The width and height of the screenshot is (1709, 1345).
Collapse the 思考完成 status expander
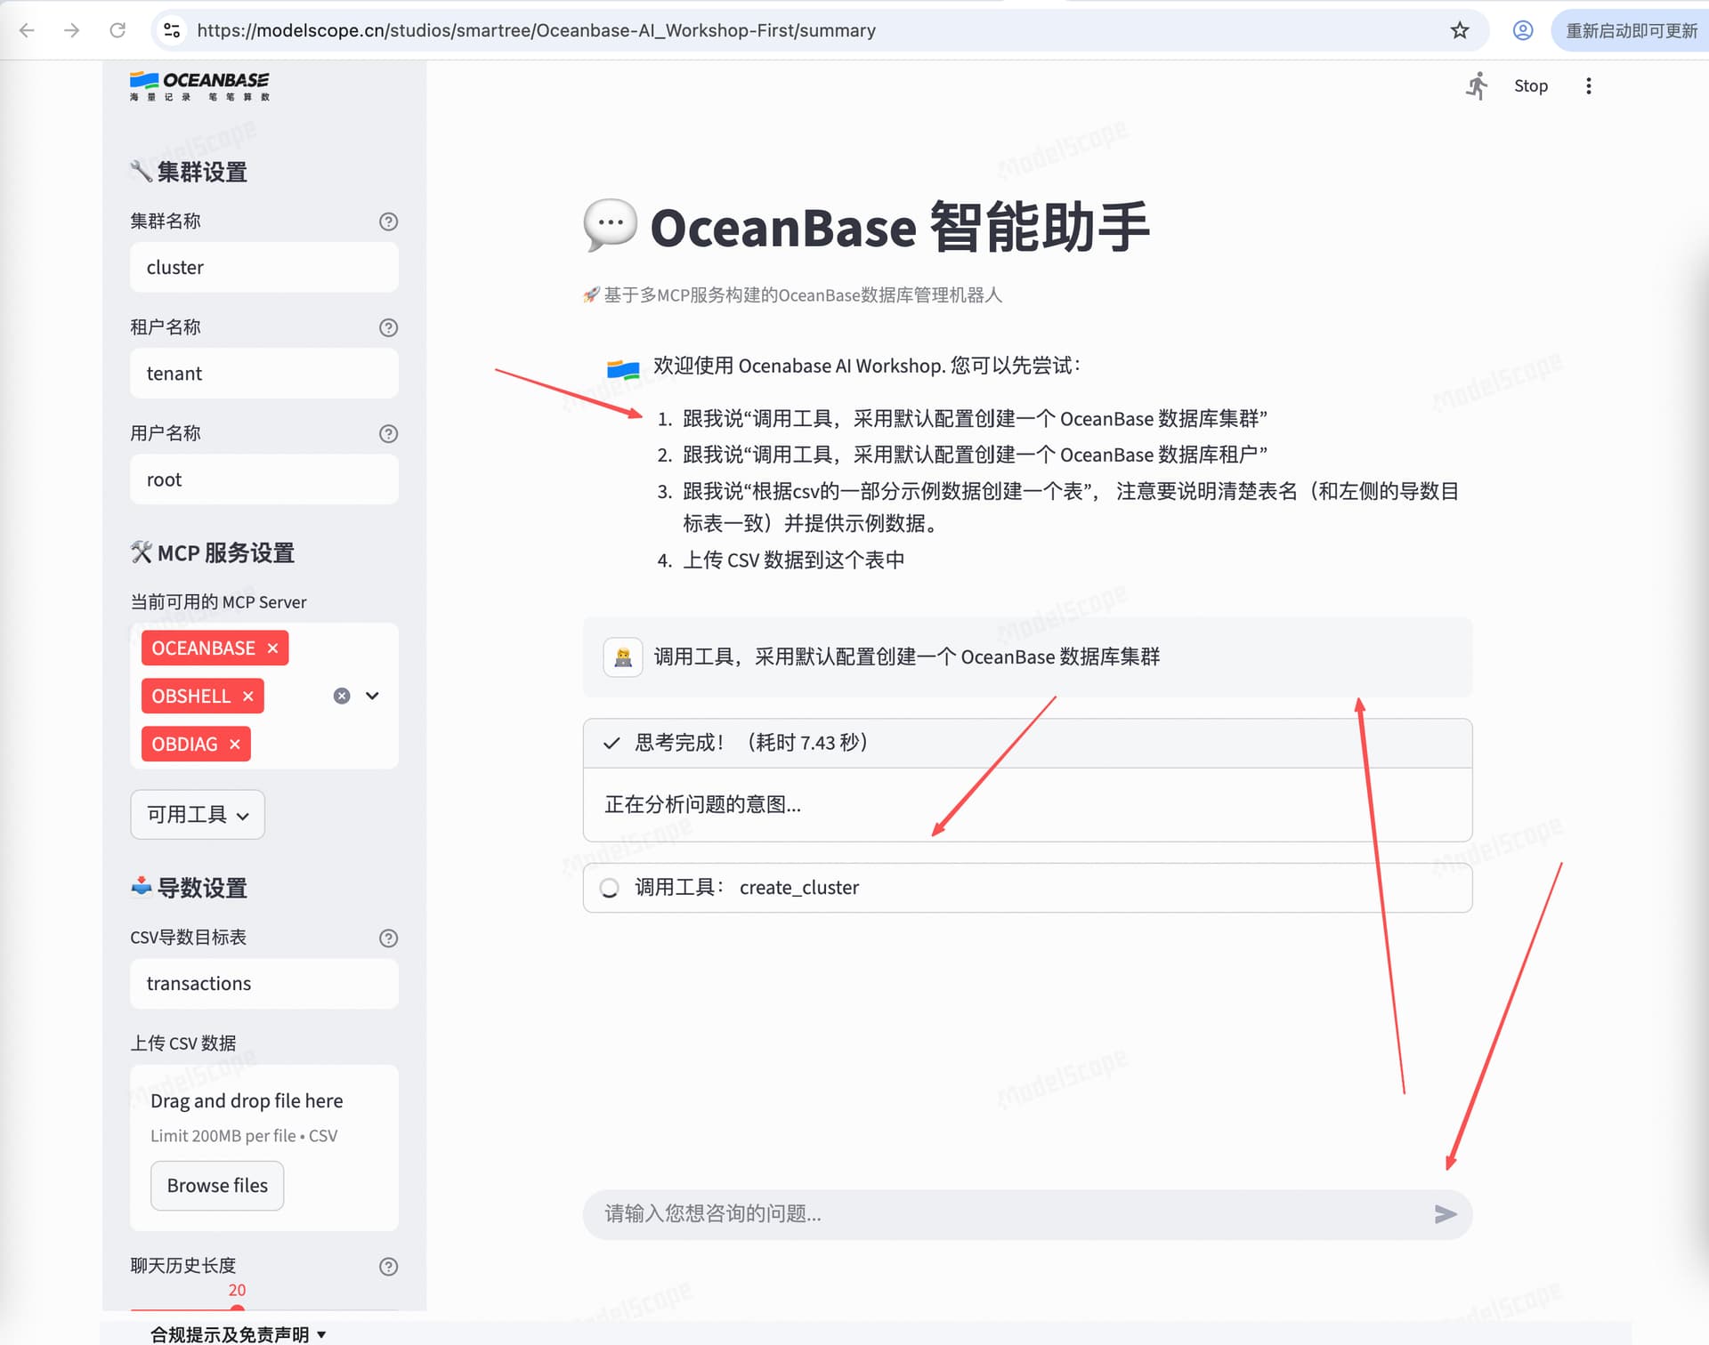coord(1027,743)
